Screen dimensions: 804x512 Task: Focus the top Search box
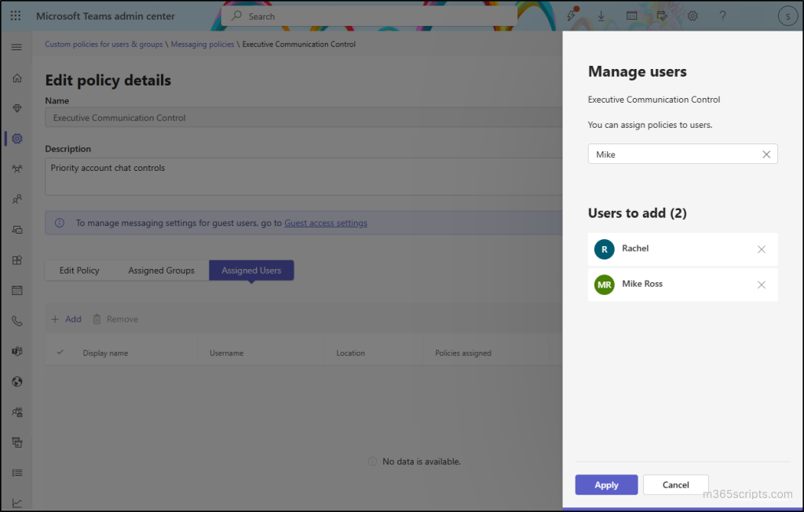(x=369, y=16)
